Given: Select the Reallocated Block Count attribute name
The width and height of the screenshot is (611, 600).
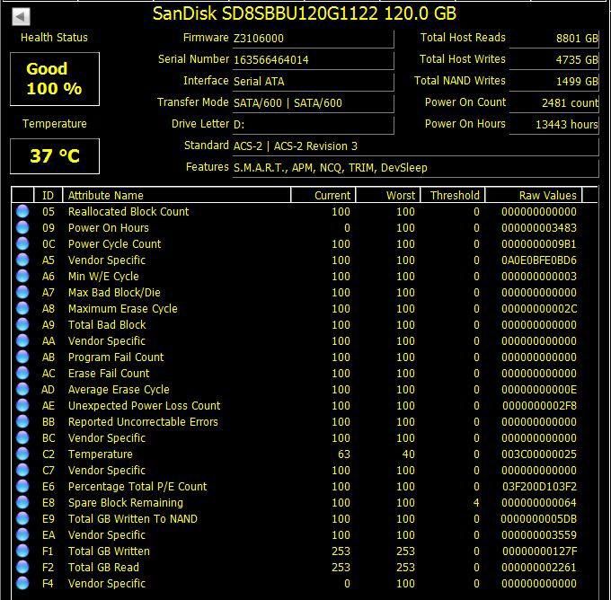Looking at the screenshot, I should click(128, 212).
